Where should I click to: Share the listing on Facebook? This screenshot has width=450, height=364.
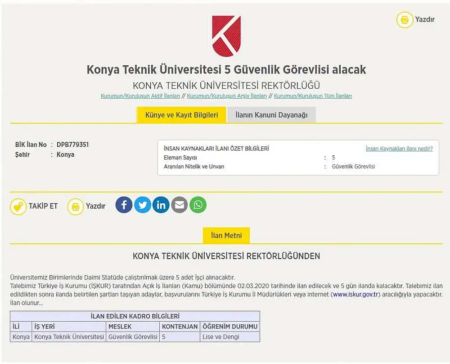(x=124, y=205)
